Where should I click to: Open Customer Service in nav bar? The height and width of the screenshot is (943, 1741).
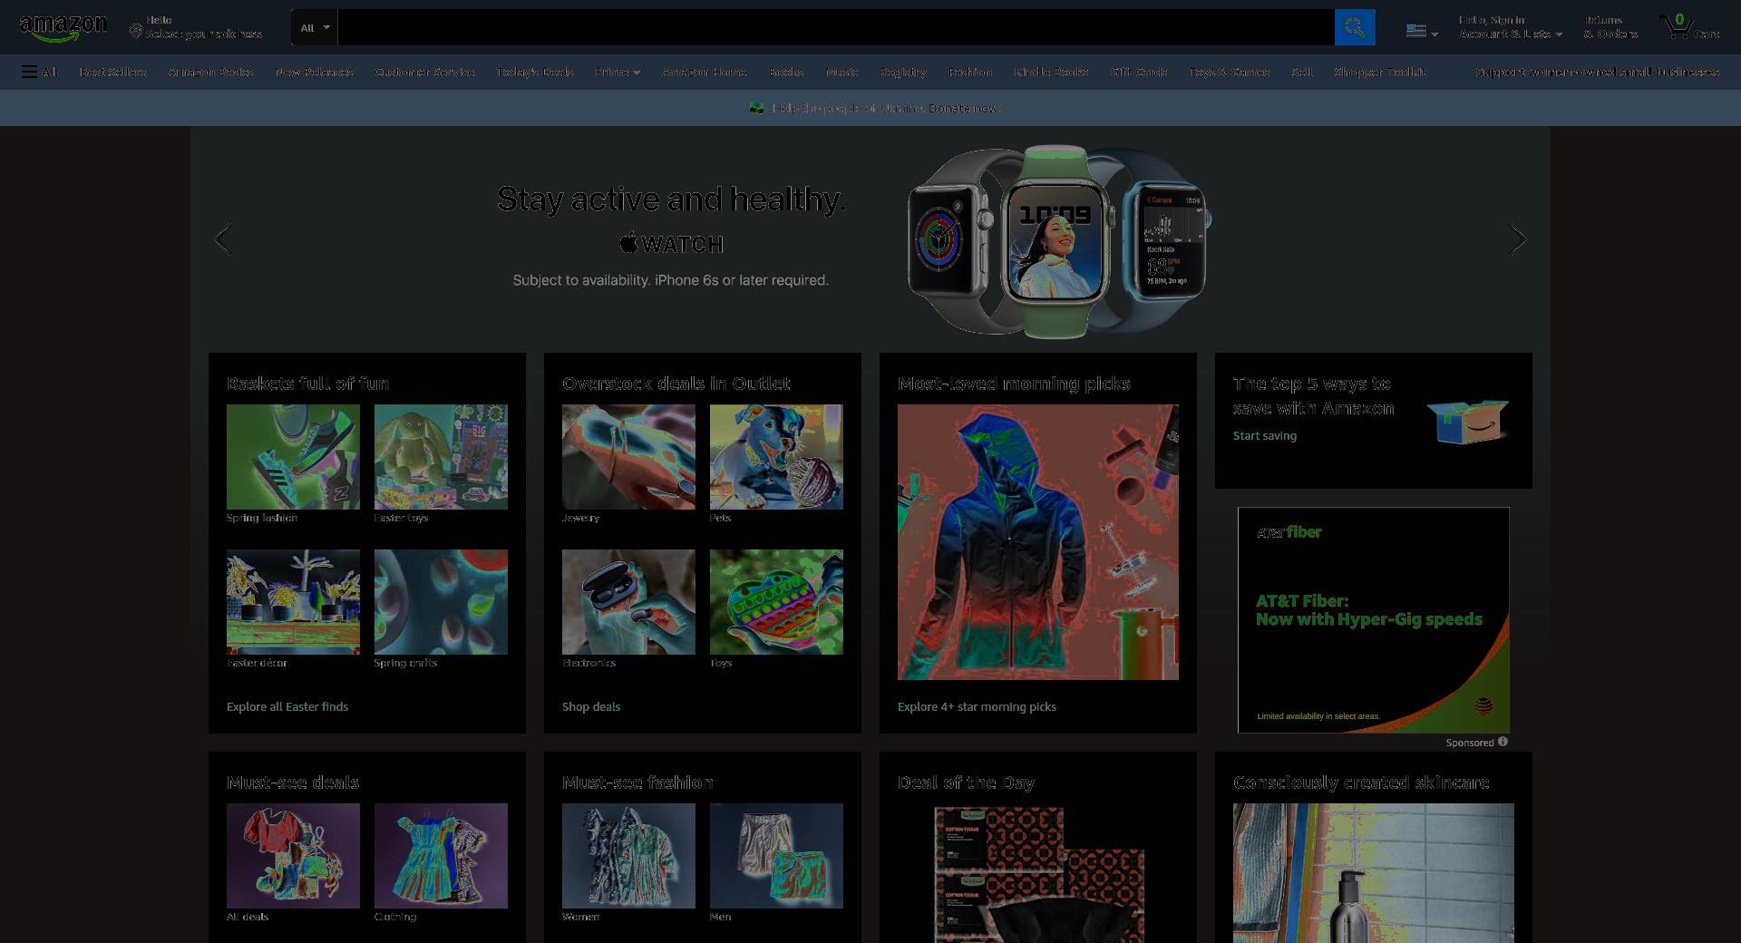click(x=424, y=72)
